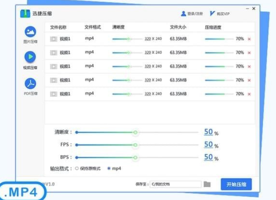
Task: Adjust fifth row's 清晰度 slider handle
Action: [129, 94]
